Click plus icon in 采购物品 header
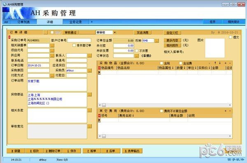This screenshot has width=247, height=163. point(226,63)
